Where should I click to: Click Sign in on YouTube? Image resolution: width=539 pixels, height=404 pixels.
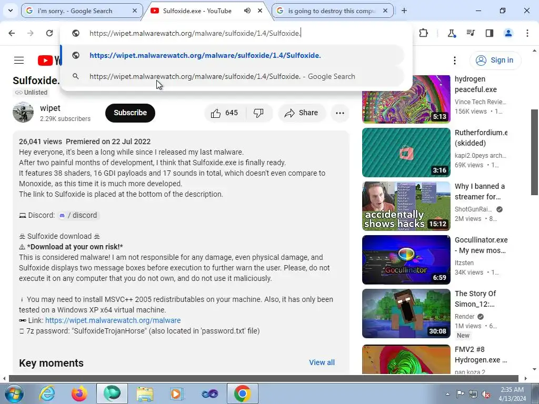(x=495, y=60)
